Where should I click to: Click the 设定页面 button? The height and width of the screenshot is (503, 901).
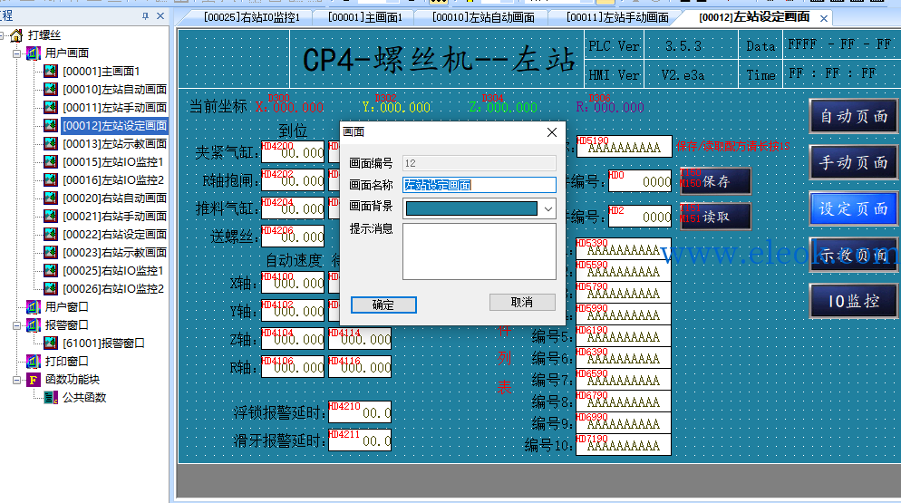[x=853, y=208]
